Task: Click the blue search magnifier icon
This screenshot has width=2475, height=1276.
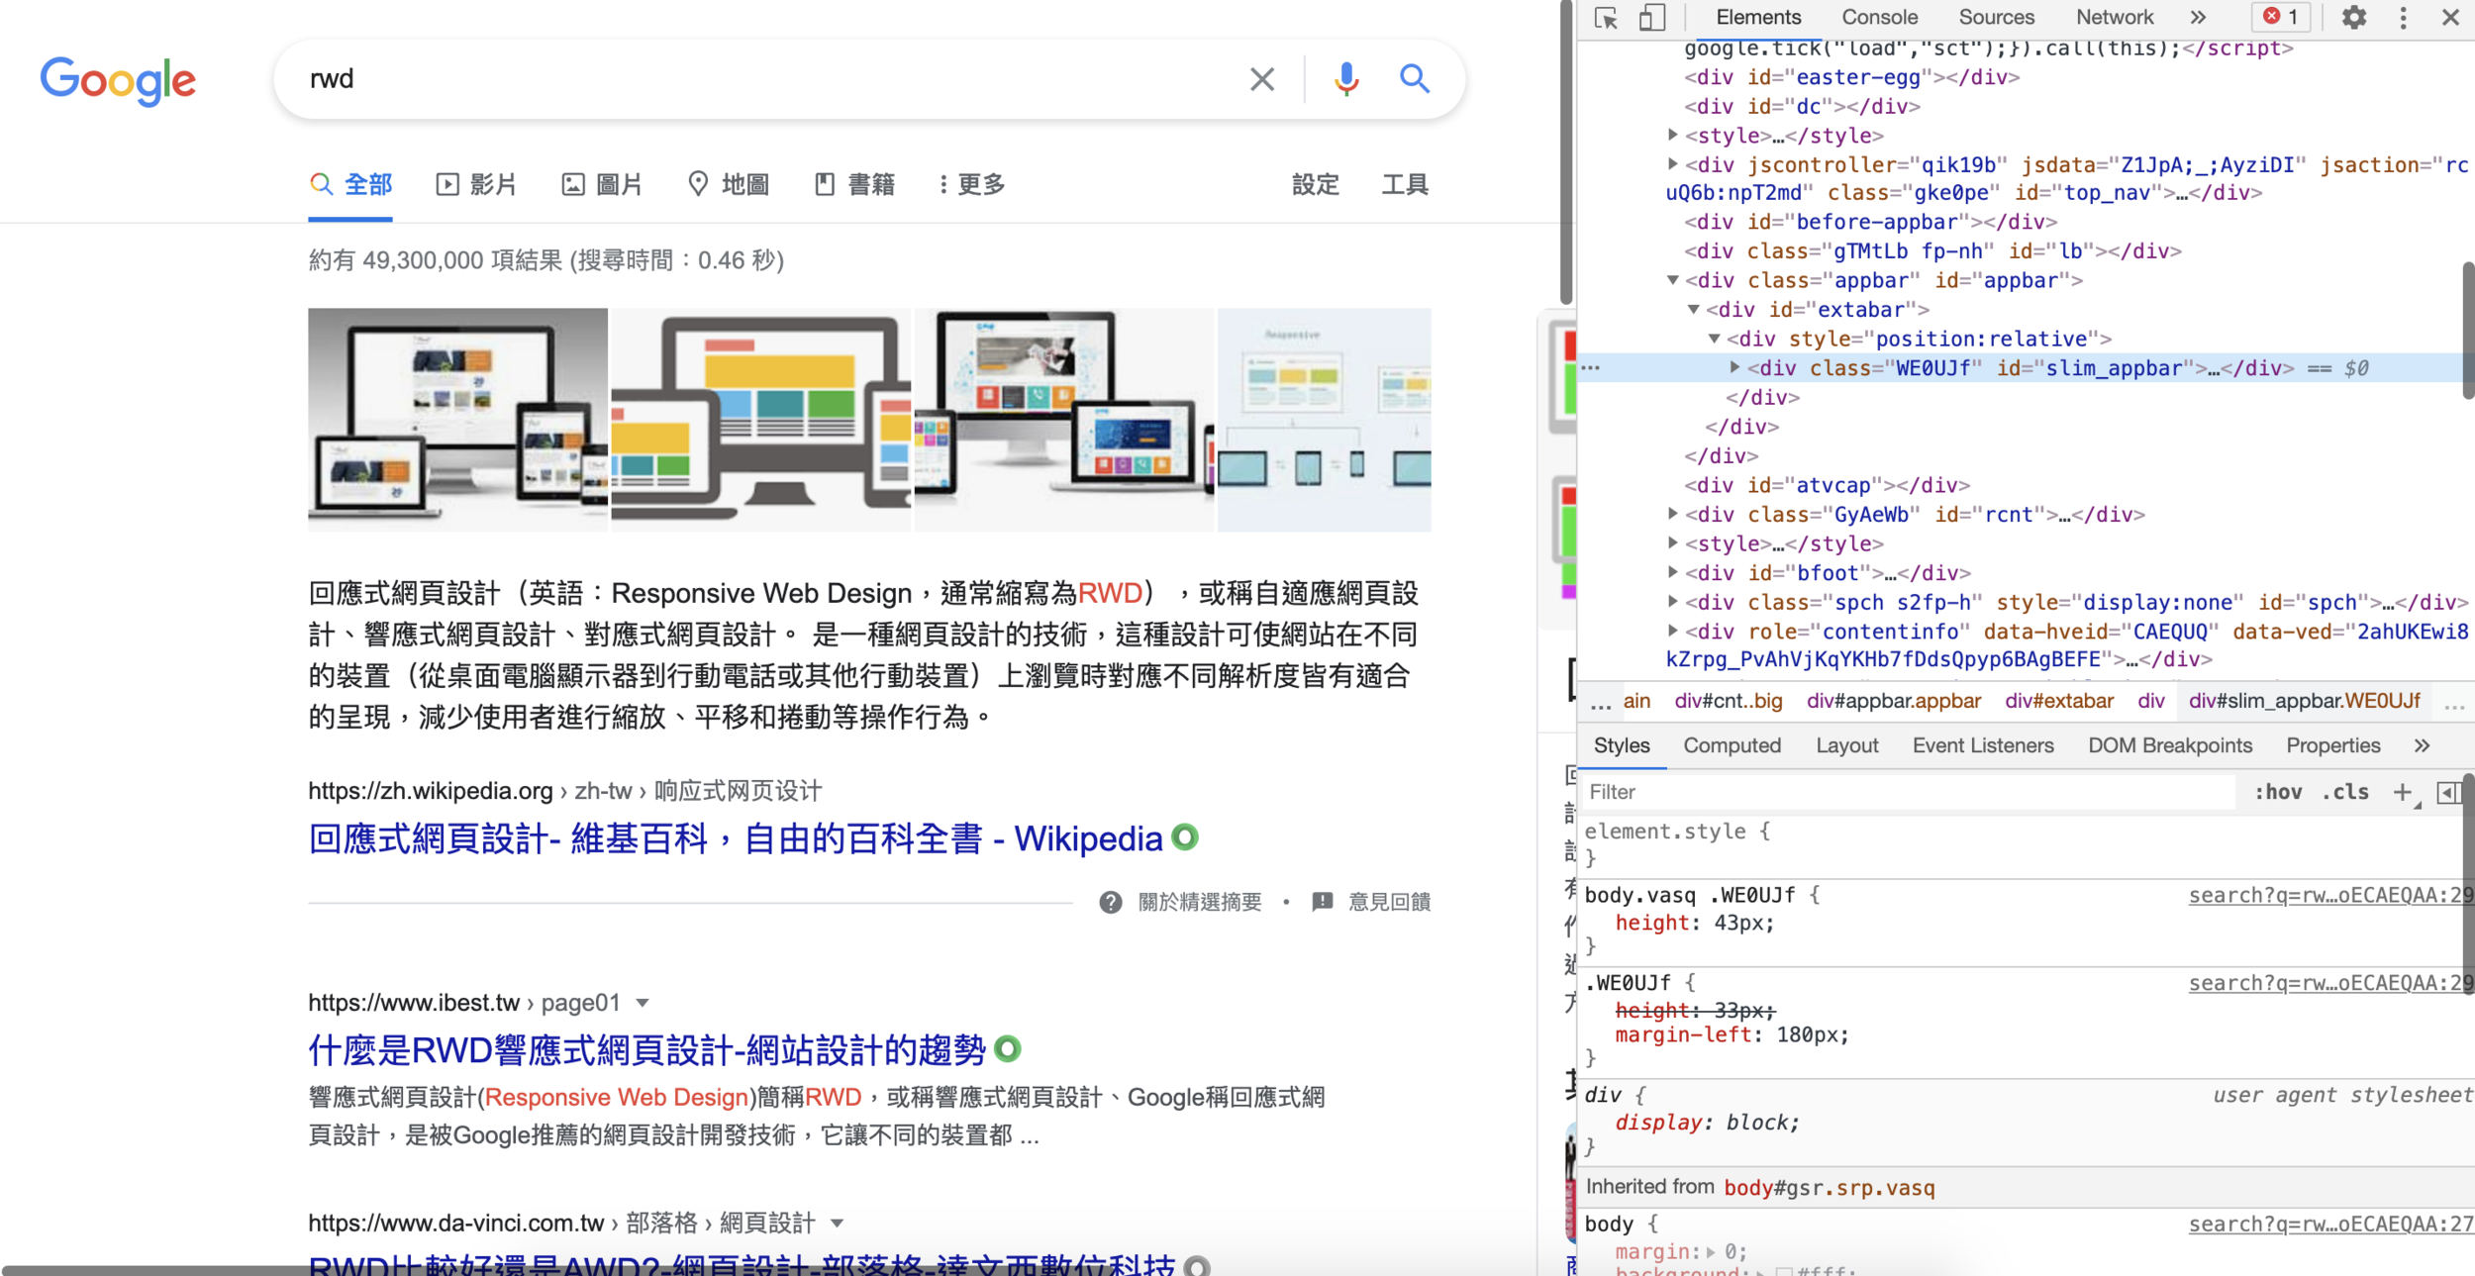Action: click(x=1414, y=78)
